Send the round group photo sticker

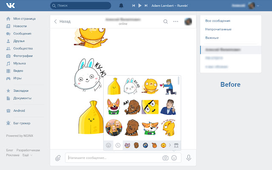pos(114,127)
